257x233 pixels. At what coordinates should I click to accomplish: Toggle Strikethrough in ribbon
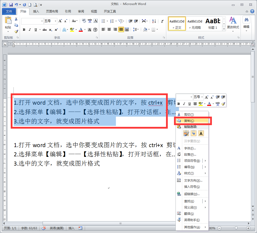pos(45,30)
